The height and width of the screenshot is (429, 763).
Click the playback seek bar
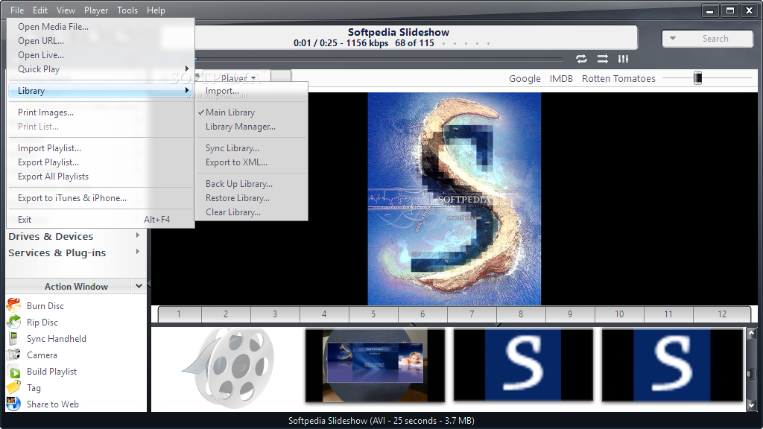[379, 60]
